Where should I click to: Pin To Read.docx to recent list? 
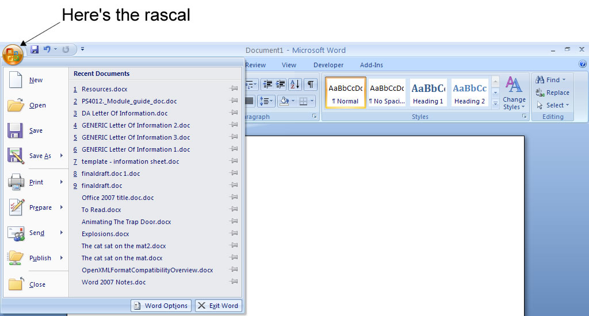(234, 209)
